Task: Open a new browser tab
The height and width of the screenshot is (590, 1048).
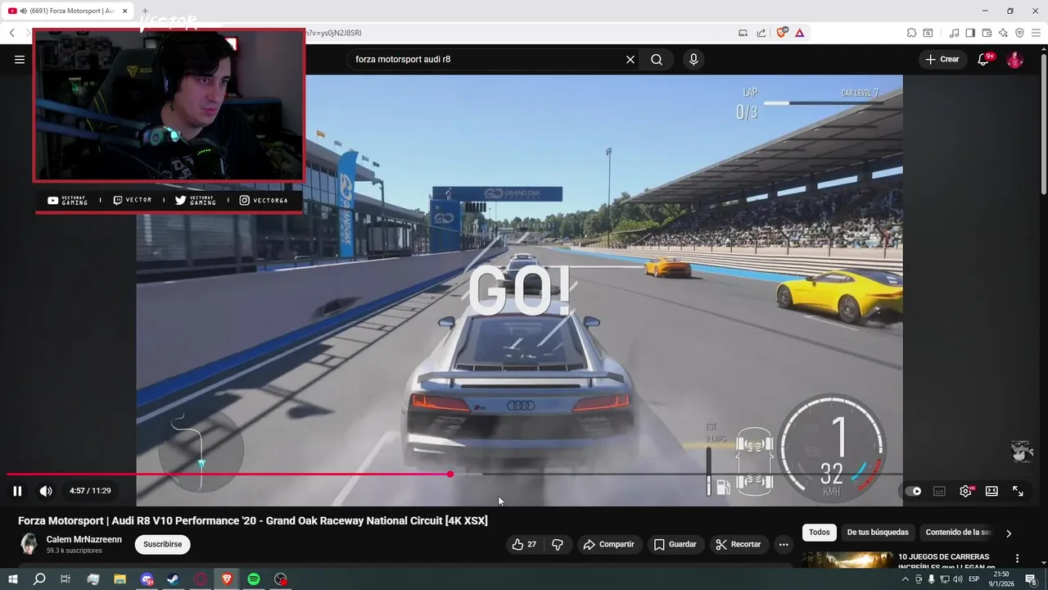Action: (x=145, y=11)
